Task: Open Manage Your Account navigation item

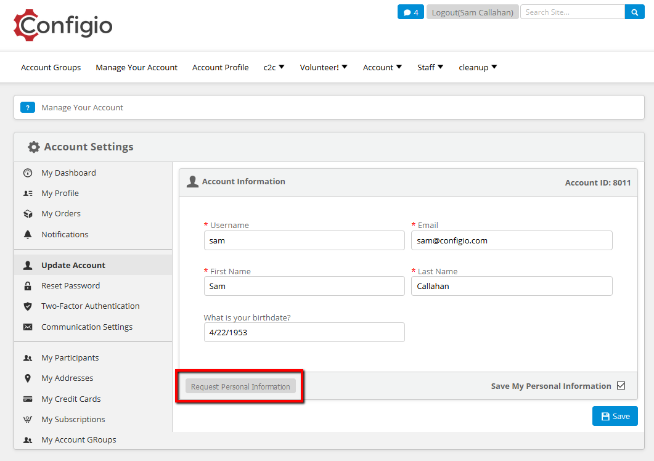Action: (136, 67)
